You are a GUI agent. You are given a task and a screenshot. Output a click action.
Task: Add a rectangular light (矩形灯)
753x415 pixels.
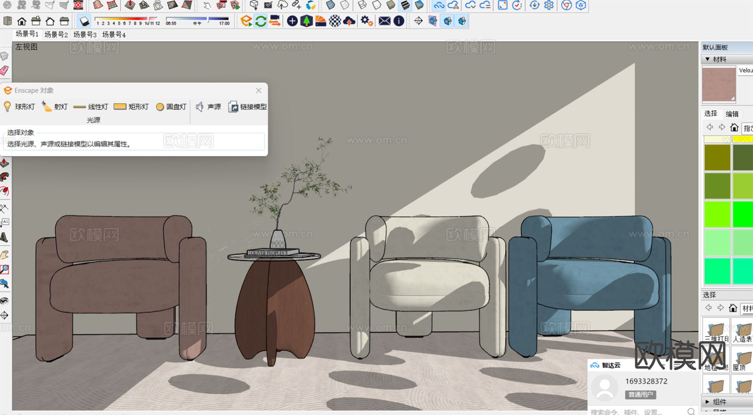[x=131, y=107]
